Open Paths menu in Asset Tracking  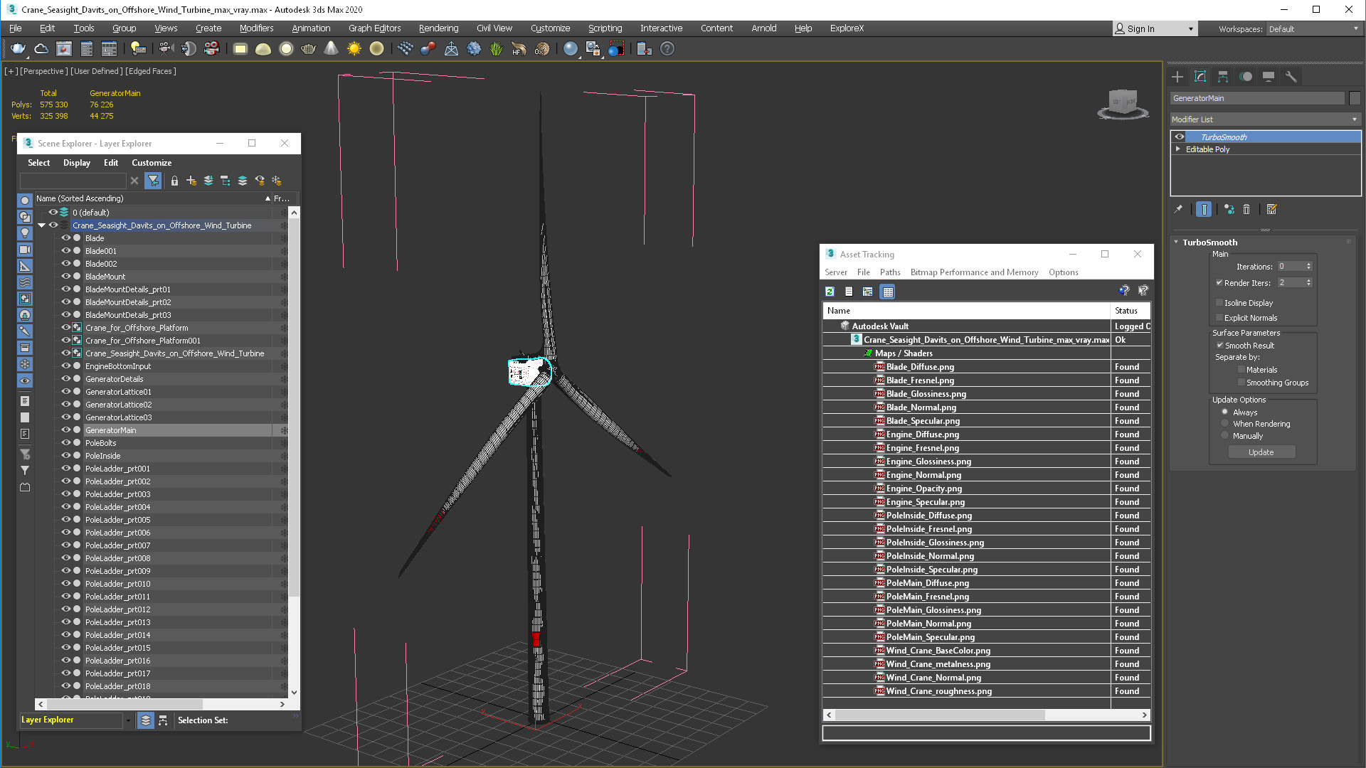(889, 272)
